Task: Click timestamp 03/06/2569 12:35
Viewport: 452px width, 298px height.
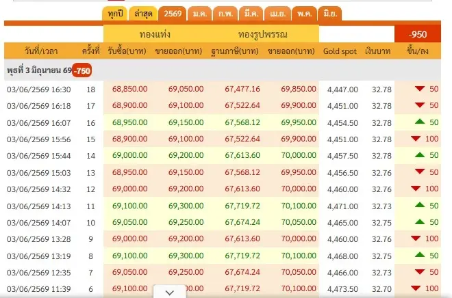Action: point(39,273)
